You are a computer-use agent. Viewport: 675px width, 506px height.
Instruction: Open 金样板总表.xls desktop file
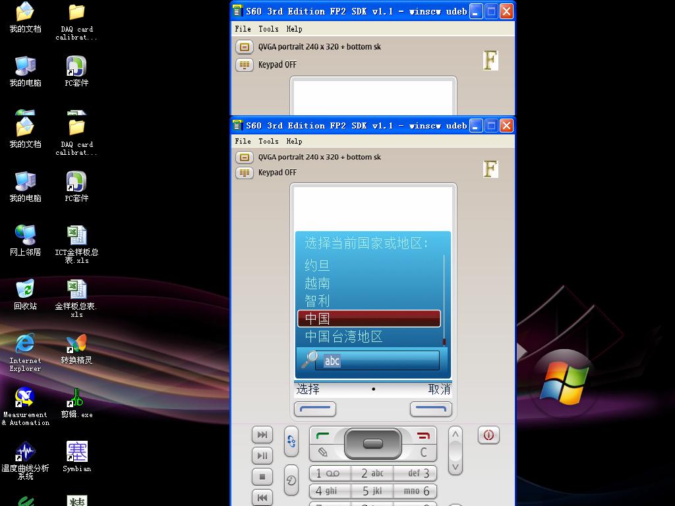coord(76,298)
